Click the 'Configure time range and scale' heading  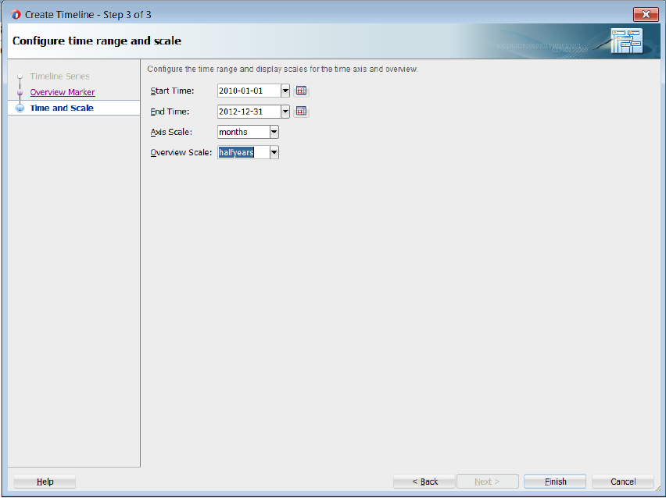coord(97,41)
